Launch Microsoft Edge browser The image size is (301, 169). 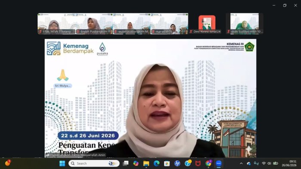(157, 163)
